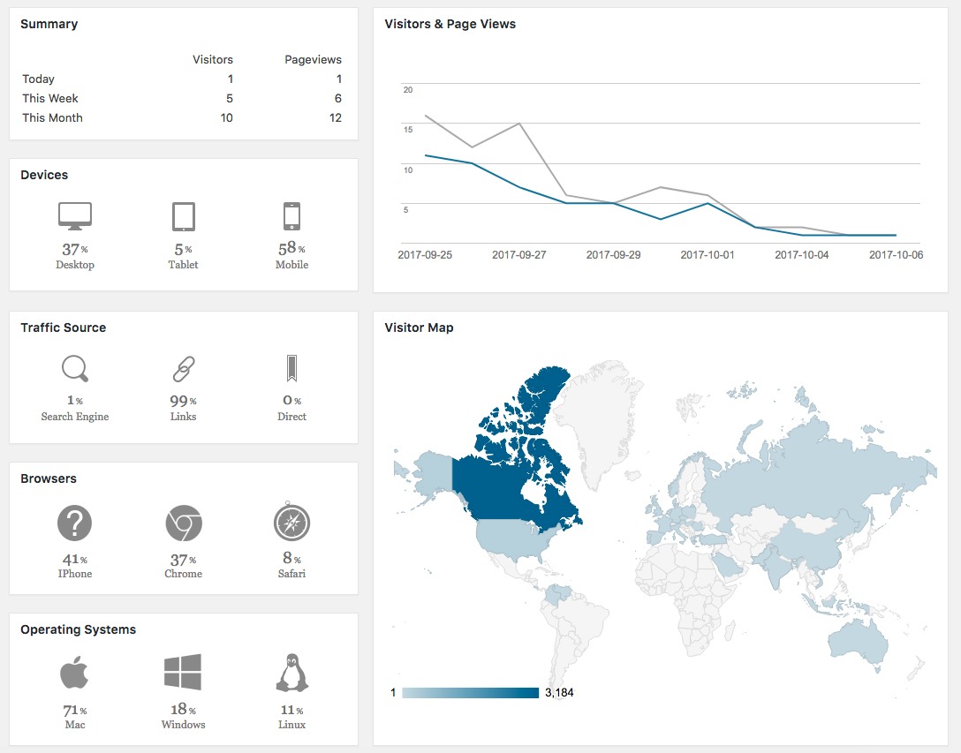Click the Safari compass icon
961x753 pixels.
point(291,522)
